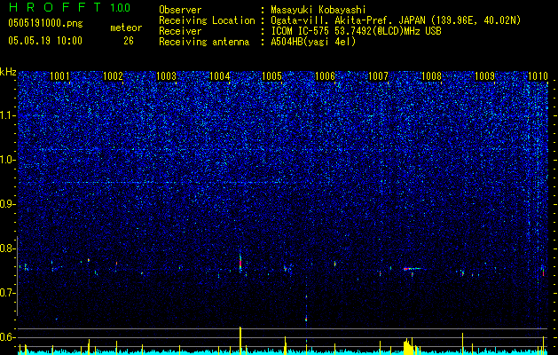The image size is (558, 355).
Task: Click the 1004 time marker
Action: click(220, 75)
